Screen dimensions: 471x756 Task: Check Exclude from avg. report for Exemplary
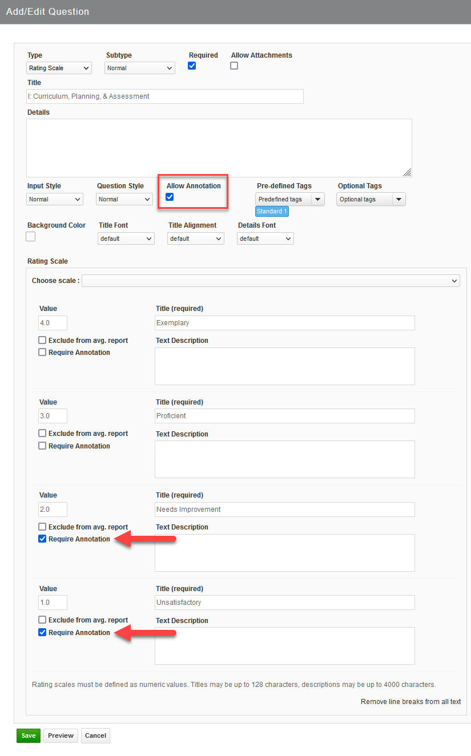(x=42, y=340)
